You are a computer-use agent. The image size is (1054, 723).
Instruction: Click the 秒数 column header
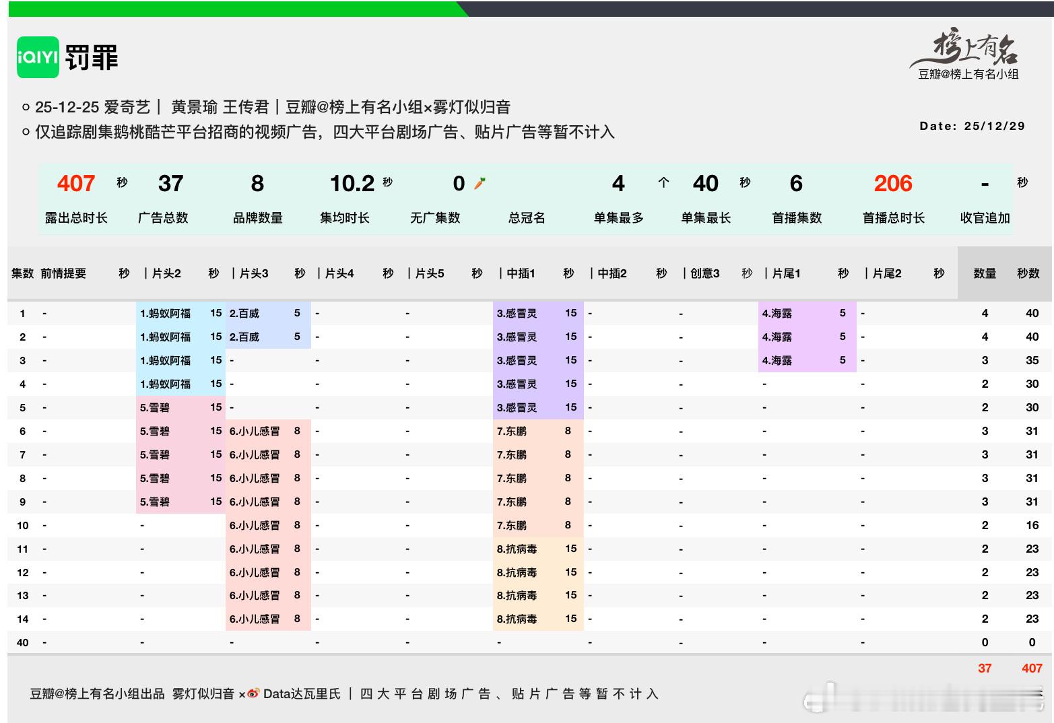(1028, 273)
